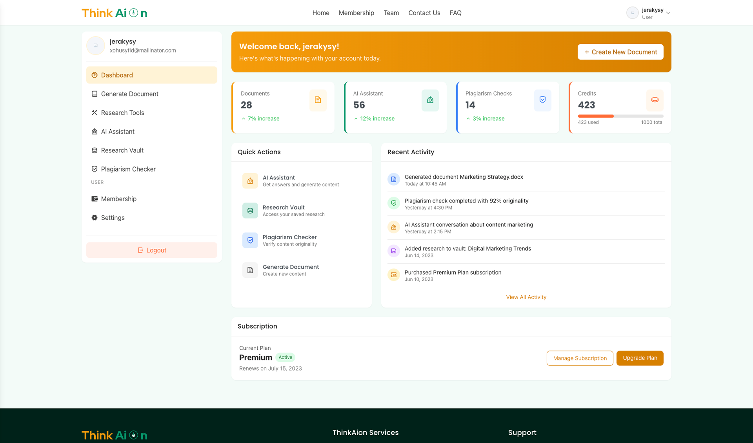Screen dimensions: 753x443
Task: Select the Dashboard icon in the sidebar
Action: [x=94, y=75]
